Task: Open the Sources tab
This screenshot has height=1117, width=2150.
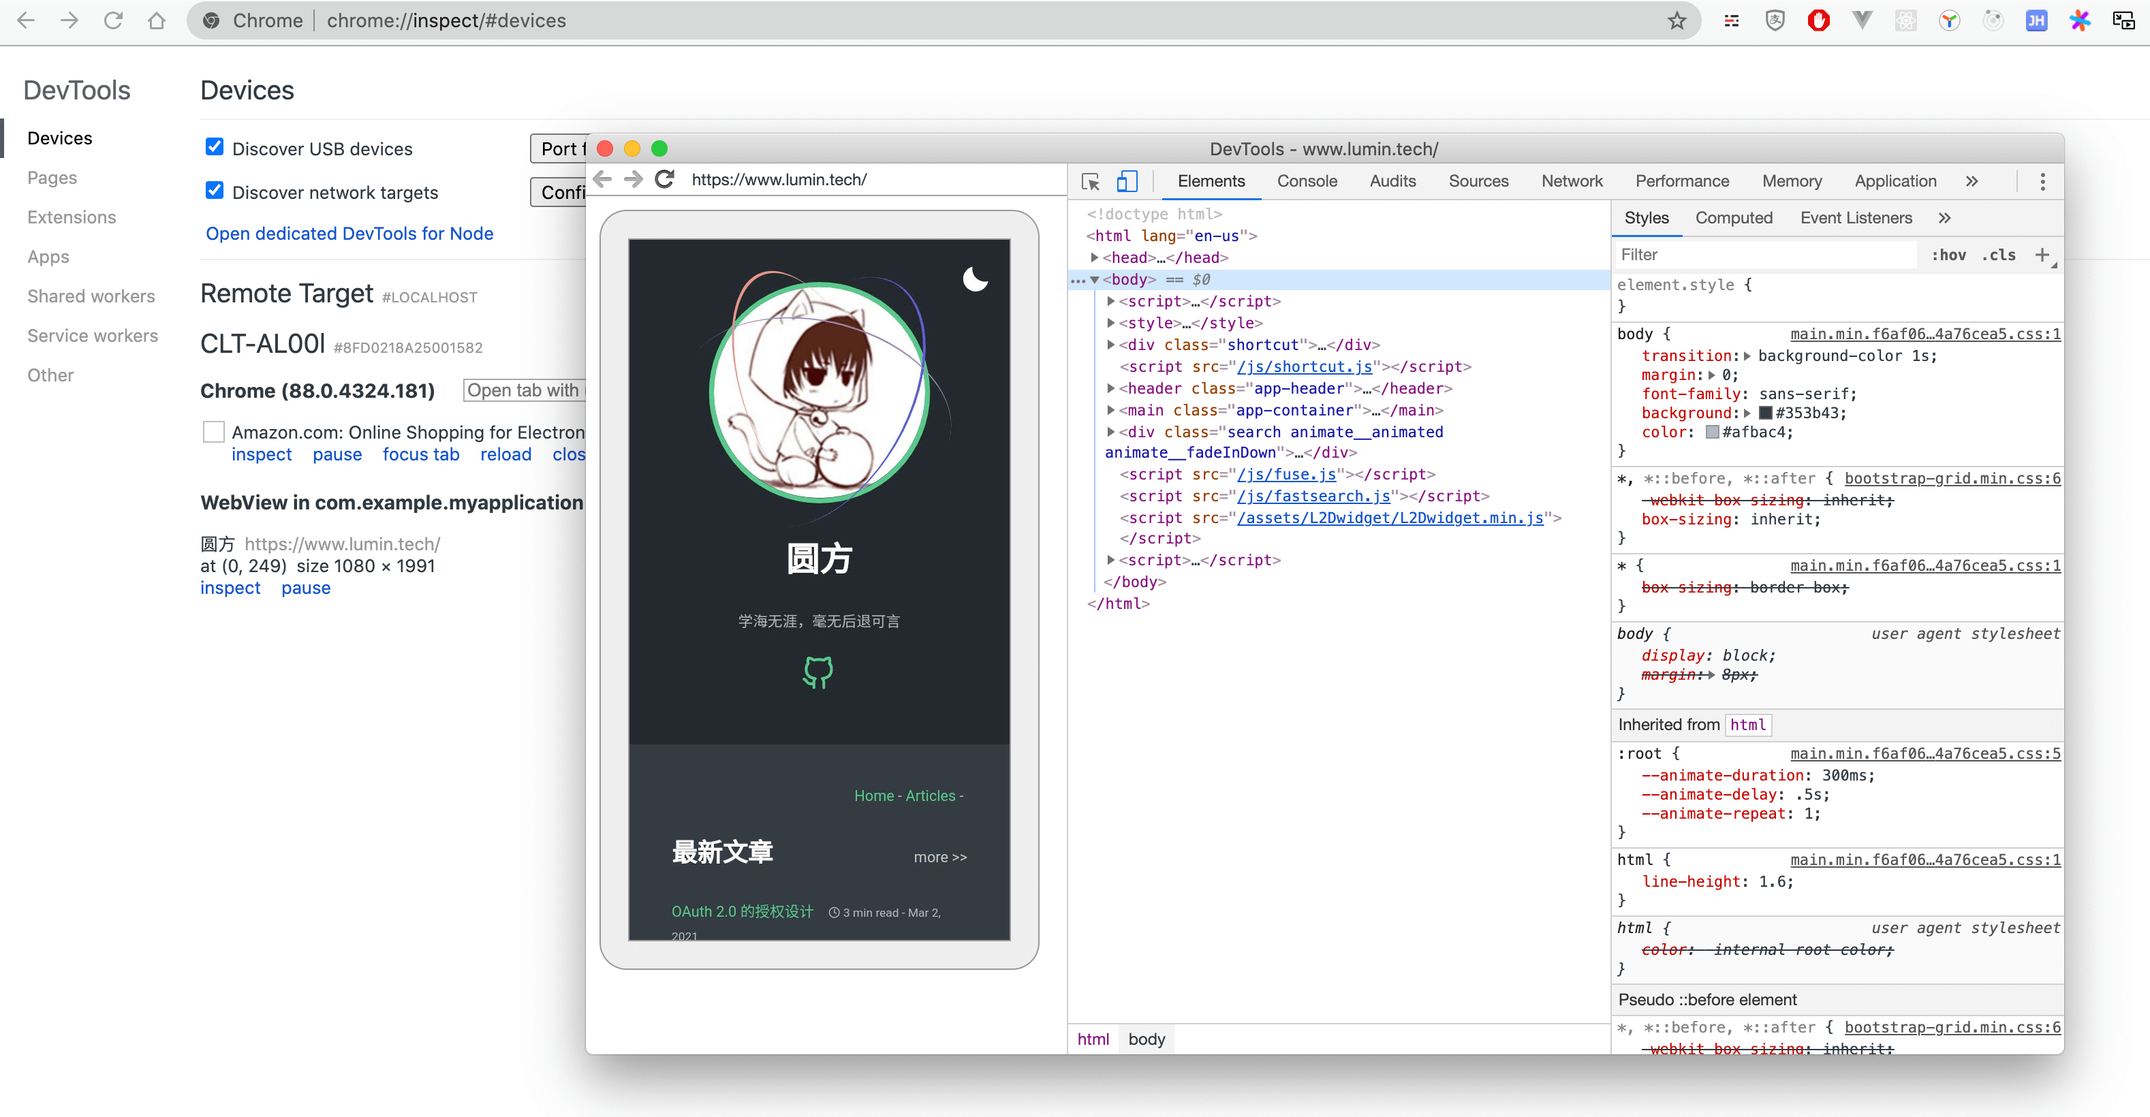Action: [x=1478, y=181]
